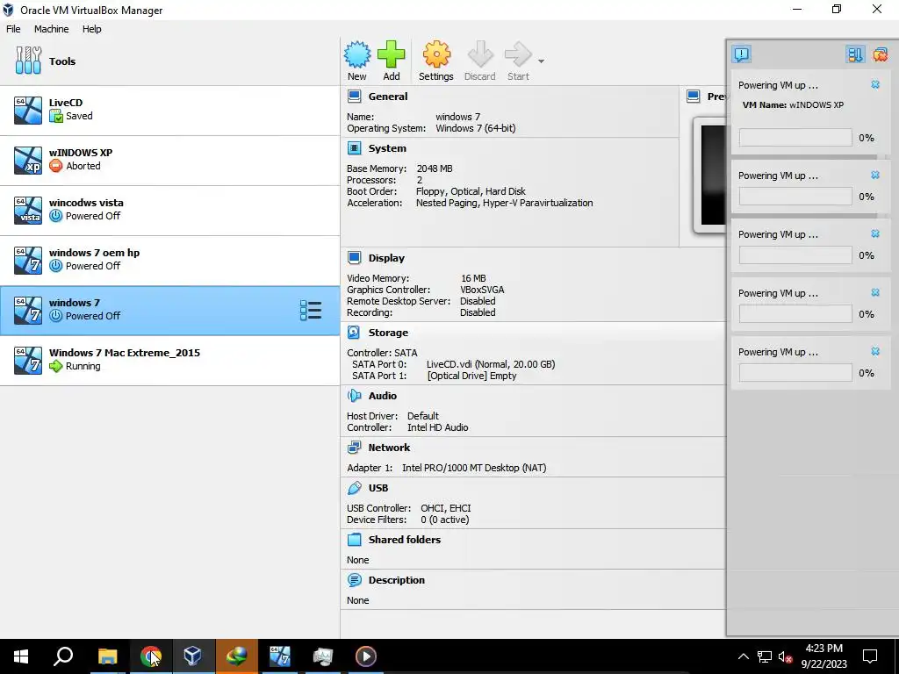Click the System section chip icon
Viewport: 899px width, 674px height.
pos(355,148)
